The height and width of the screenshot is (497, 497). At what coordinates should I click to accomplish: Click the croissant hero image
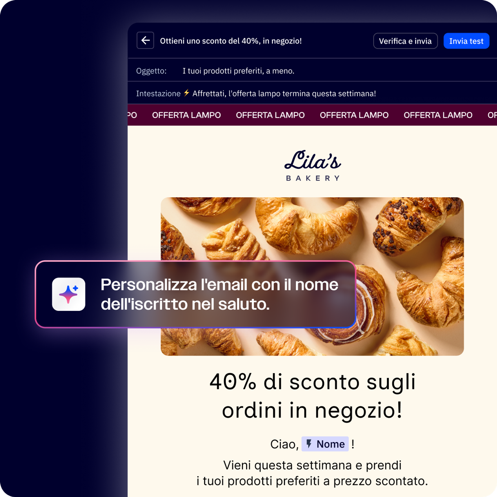(x=312, y=276)
